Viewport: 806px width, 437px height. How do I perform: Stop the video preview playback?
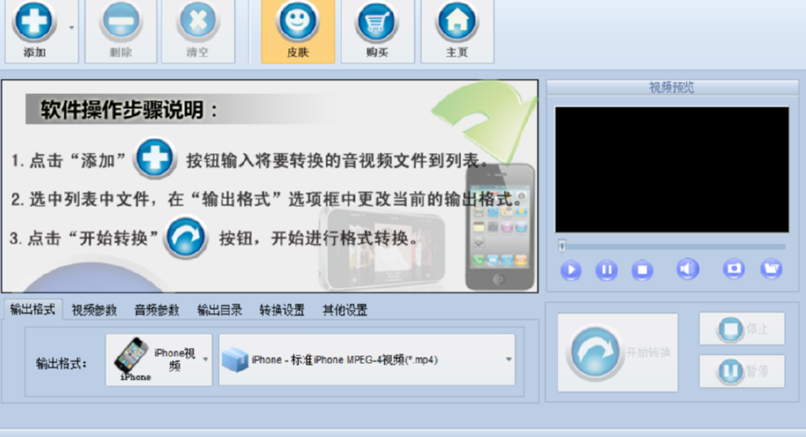pyautogui.click(x=642, y=270)
